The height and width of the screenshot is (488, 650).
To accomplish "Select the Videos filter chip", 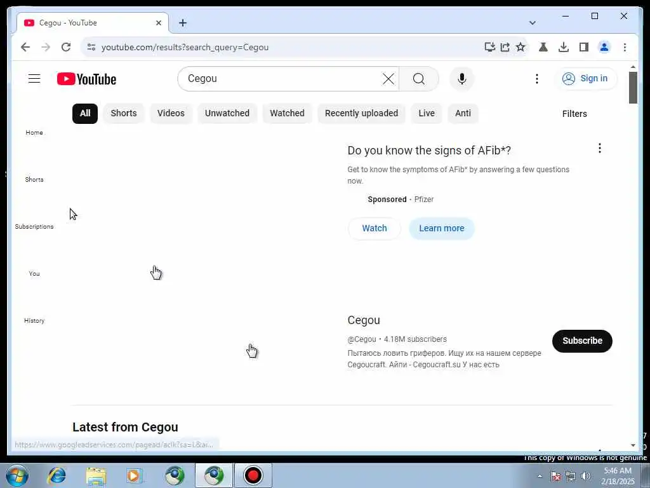I will coord(171,113).
